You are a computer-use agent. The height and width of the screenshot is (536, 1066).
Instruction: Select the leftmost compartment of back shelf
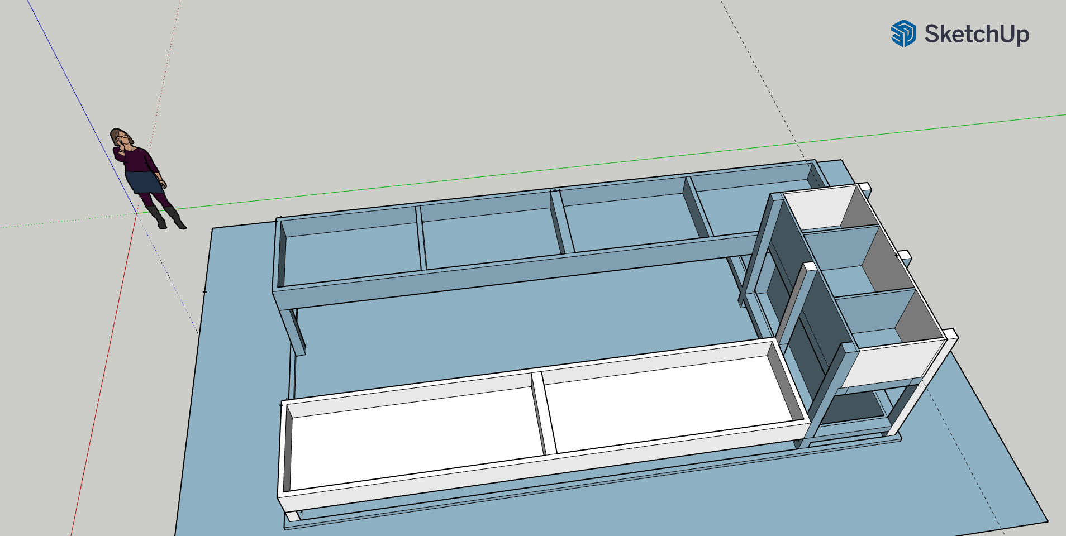coord(352,251)
